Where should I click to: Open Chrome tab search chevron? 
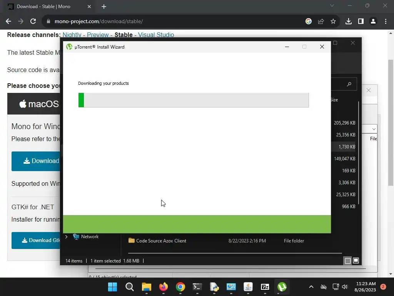click(x=332, y=5)
